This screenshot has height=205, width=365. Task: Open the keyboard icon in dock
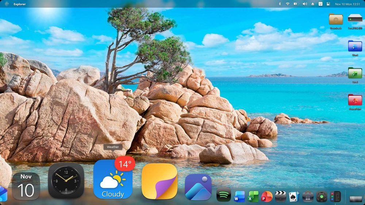356,199
